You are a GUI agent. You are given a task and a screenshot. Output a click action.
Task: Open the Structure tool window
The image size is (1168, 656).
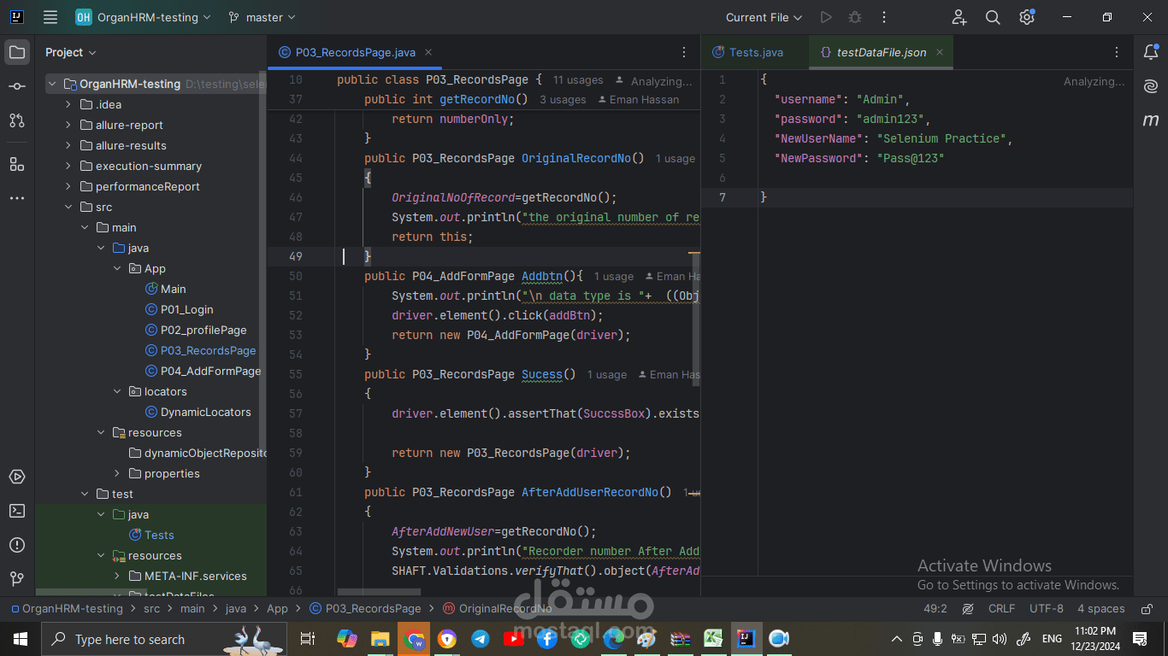[x=17, y=165]
